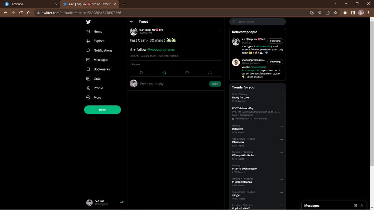Open account menu dots beside @ddeoghnut
Viewport: 374px width, 210px height.
point(122,203)
